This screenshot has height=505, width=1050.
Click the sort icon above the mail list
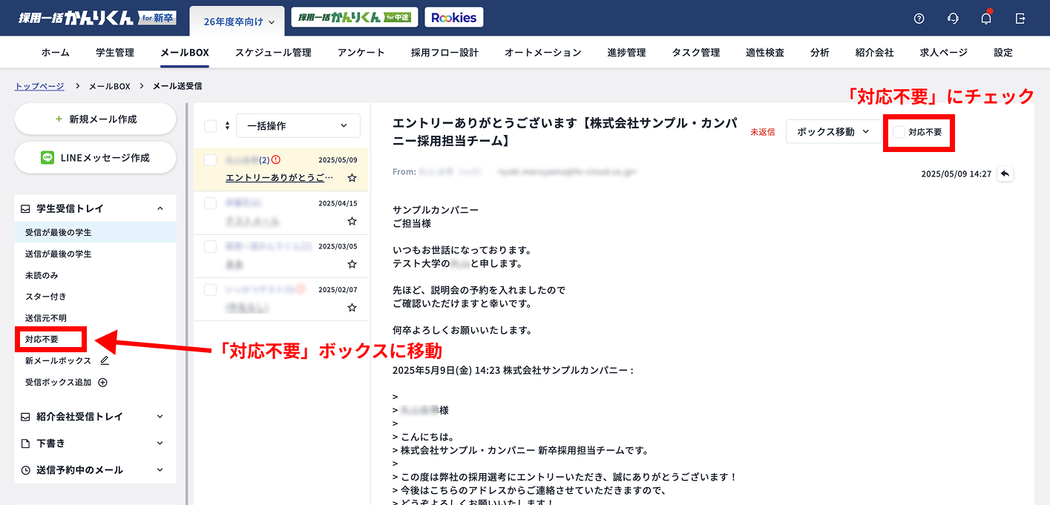[x=228, y=125]
